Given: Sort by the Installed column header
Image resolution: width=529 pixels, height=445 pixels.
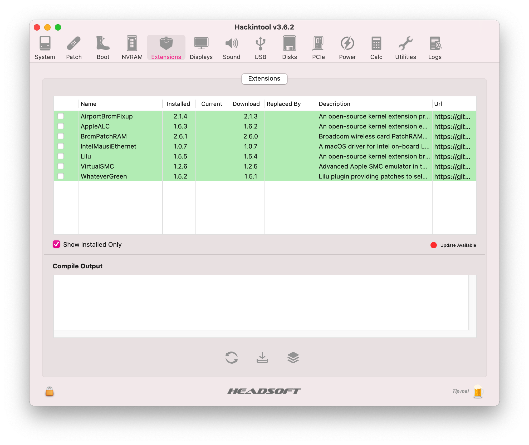Looking at the screenshot, I should (178, 104).
